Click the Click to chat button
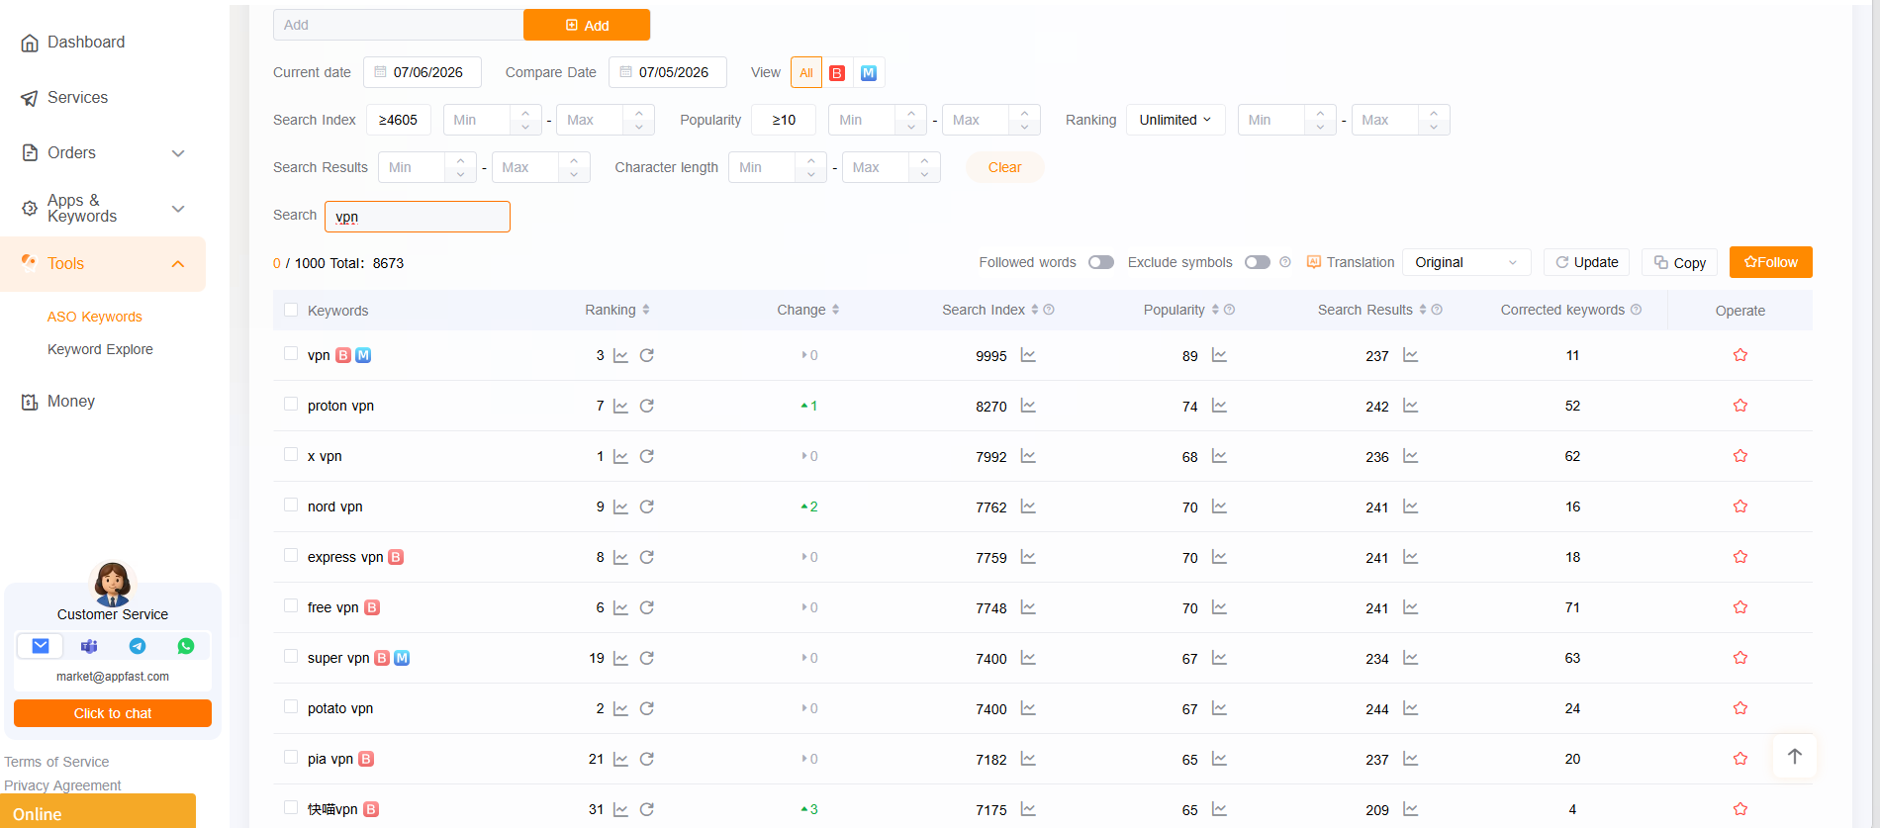This screenshot has height=828, width=1880. coord(113,713)
